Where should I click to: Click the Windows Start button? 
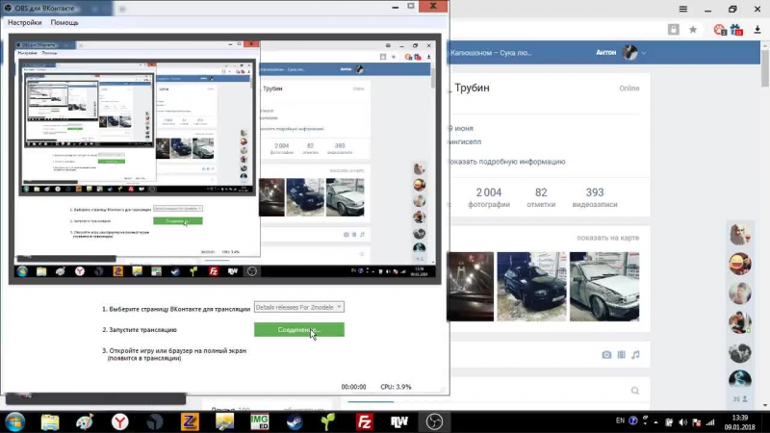15,421
